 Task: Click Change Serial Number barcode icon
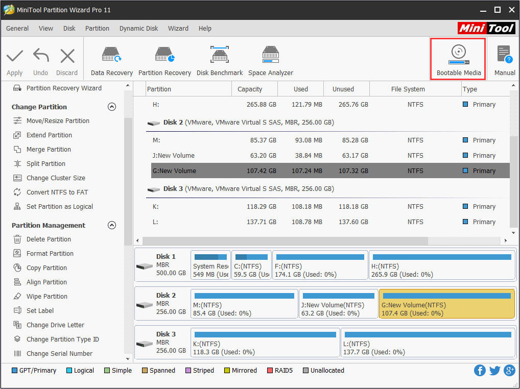(17, 354)
